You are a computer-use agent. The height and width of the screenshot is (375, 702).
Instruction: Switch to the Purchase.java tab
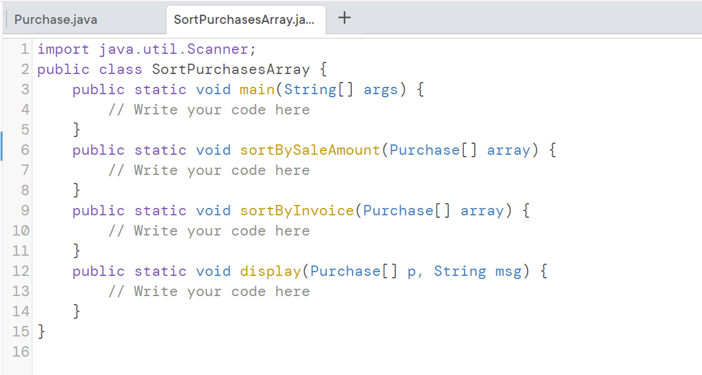[55, 19]
